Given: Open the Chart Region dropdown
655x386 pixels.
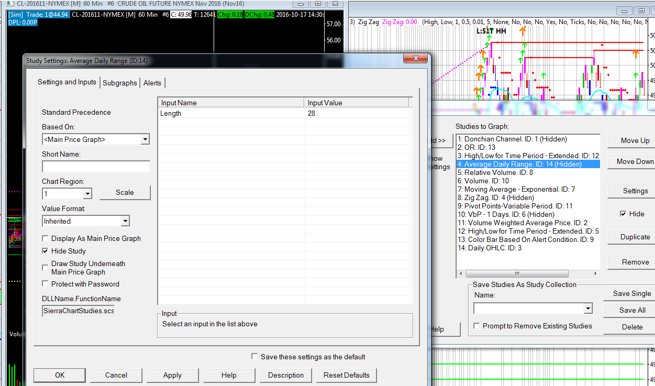Looking at the screenshot, I should (x=87, y=194).
